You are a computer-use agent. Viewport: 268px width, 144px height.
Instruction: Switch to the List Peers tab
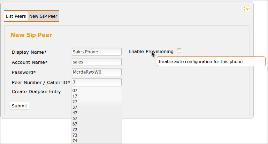pyautogui.click(x=16, y=16)
